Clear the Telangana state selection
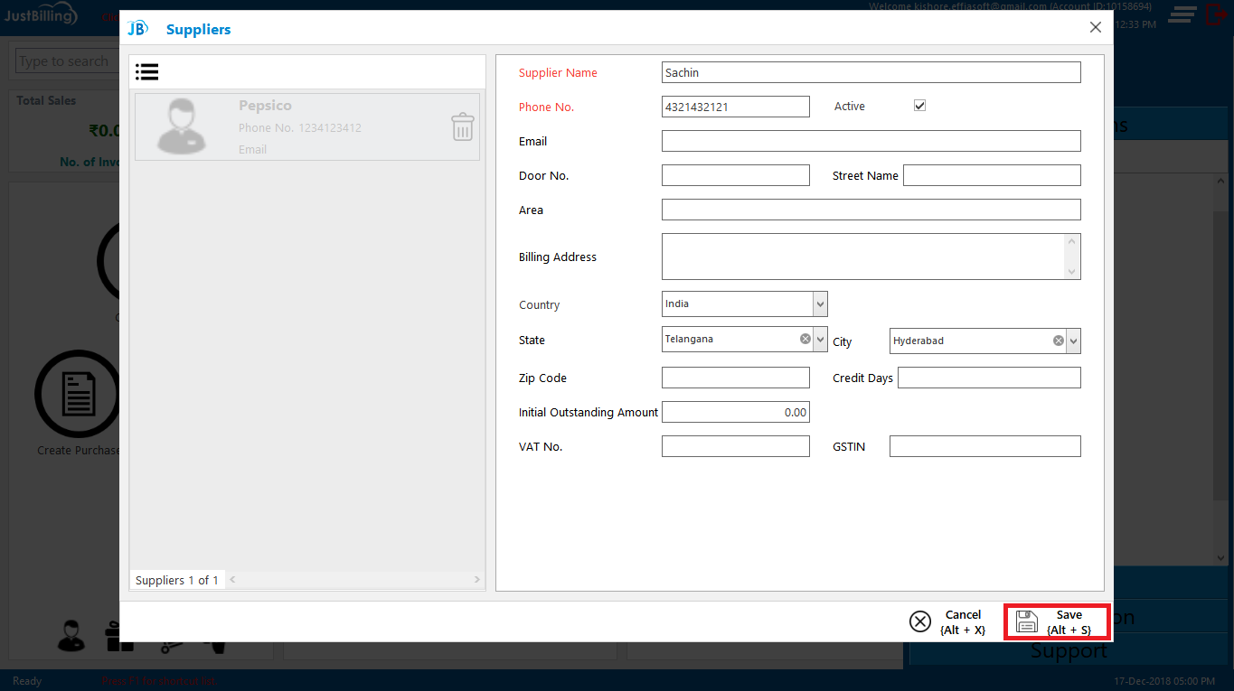The image size is (1234, 691). click(x=805, y=339)
